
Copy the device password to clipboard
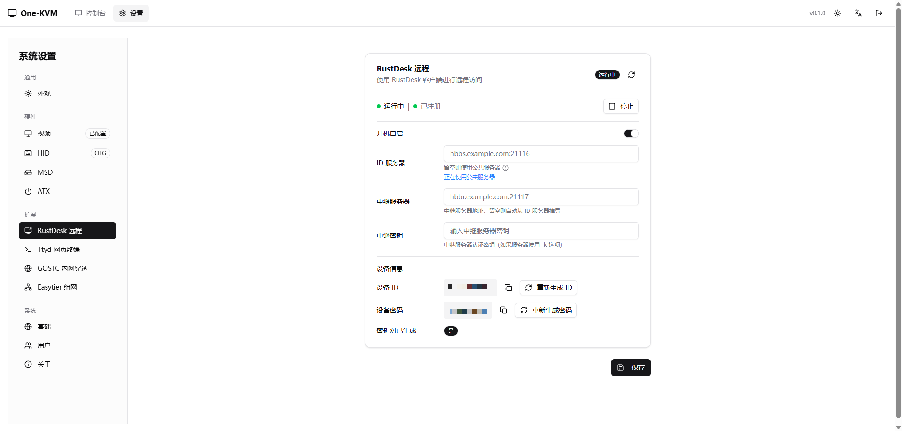(x=503, y=310)
